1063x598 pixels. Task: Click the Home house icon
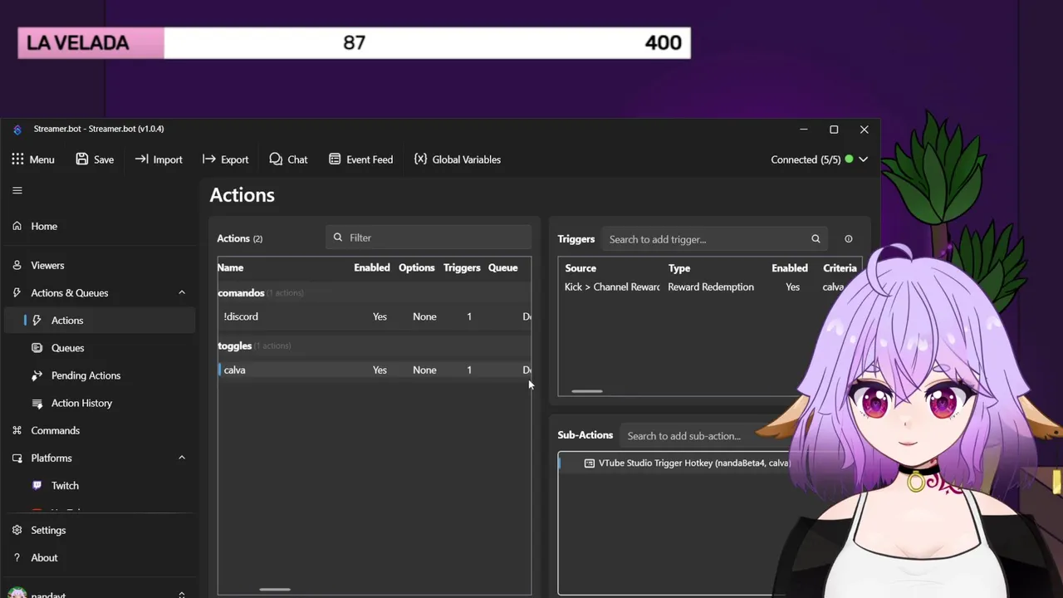point(17,226)
